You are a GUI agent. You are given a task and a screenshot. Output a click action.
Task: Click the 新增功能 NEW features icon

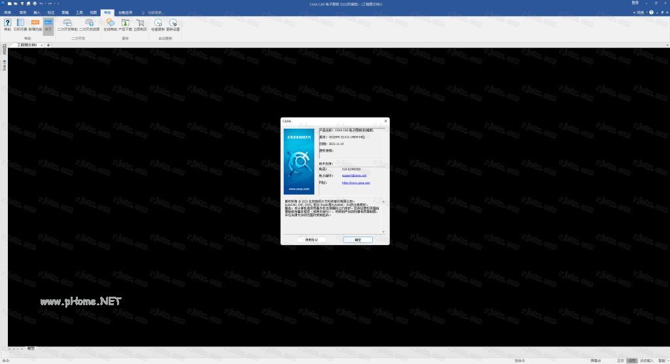[35, 24]
